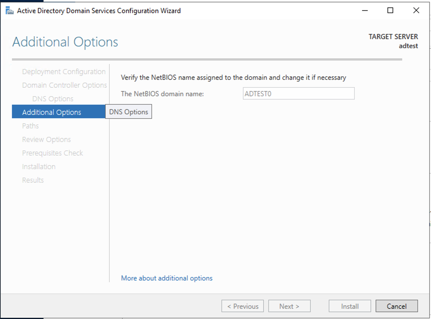Select the Prerequisites Check step

click(x=52, y=153)
